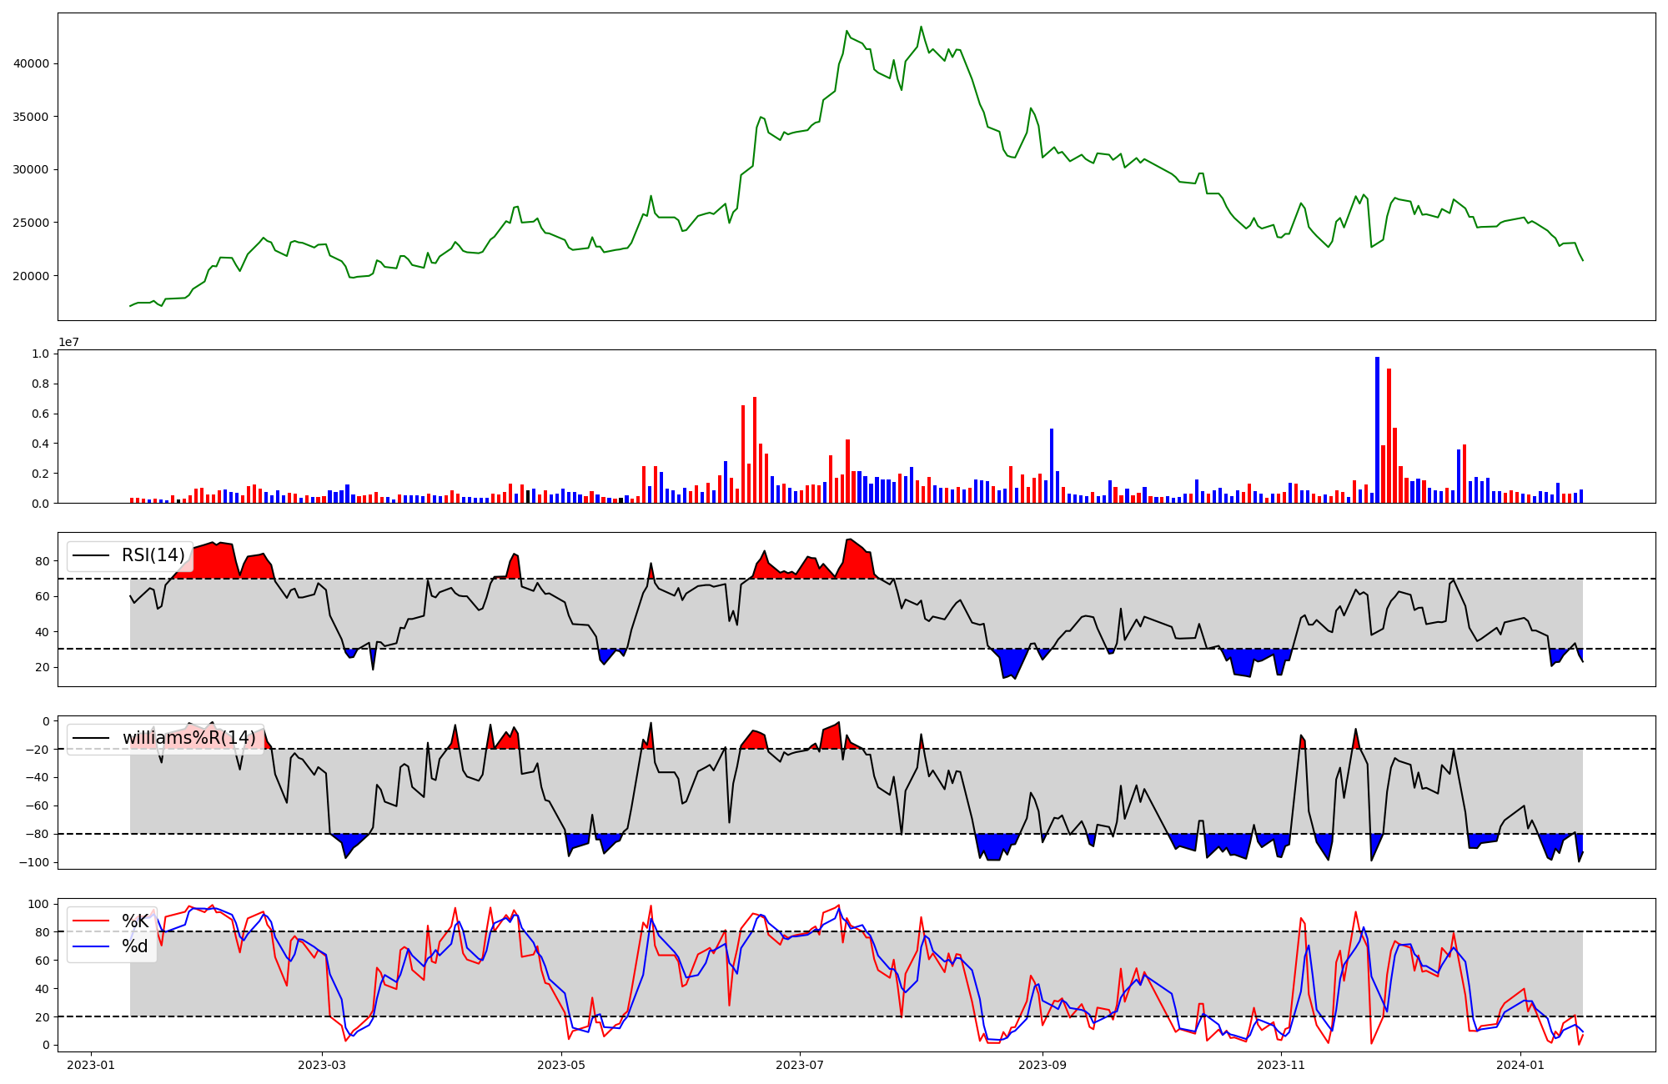Click the 1e7 volume scale label
Viewport: 1668px width, 1084px height.
tap(68, 342)
